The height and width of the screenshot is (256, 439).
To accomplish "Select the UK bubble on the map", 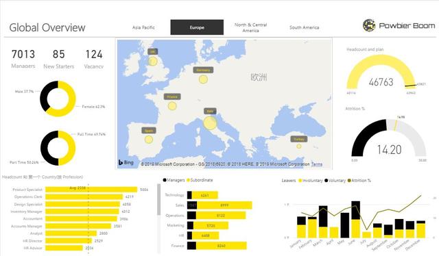I will coord(152,61).
